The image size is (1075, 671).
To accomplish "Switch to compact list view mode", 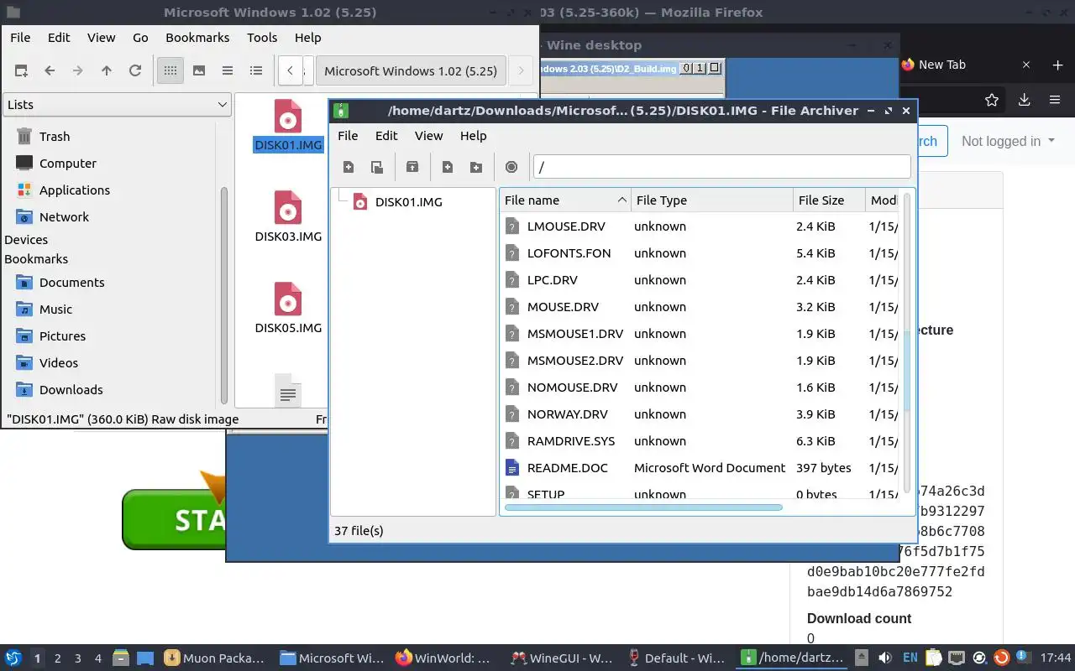I will [x=228, y=71].
